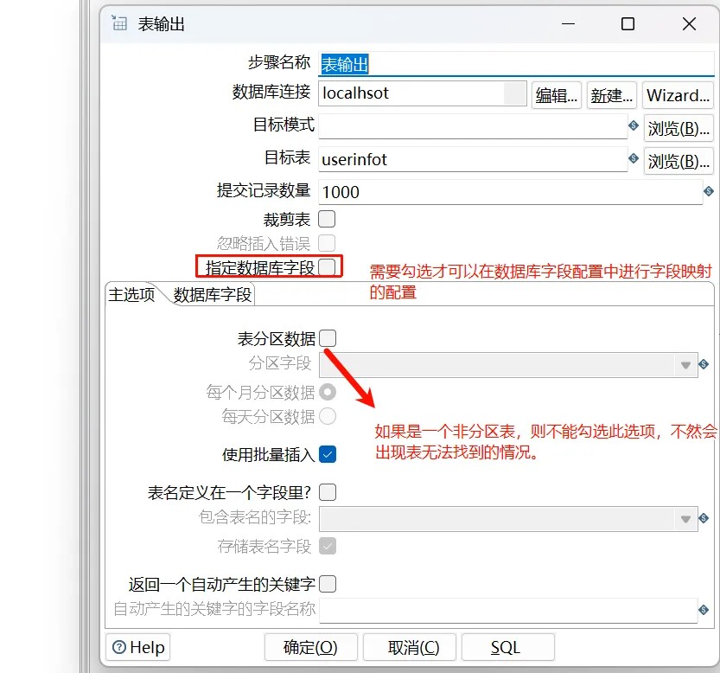Click the variable icon beside 目标模式 field
Screen dimensions: 720x673
pos(634,126)
